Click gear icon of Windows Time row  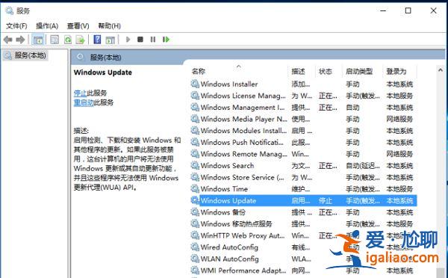pyautogui.click(x=195, y=189)
